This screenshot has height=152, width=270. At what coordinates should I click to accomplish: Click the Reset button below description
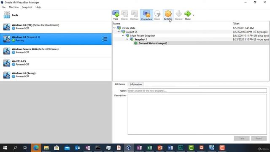click(259, 138)
